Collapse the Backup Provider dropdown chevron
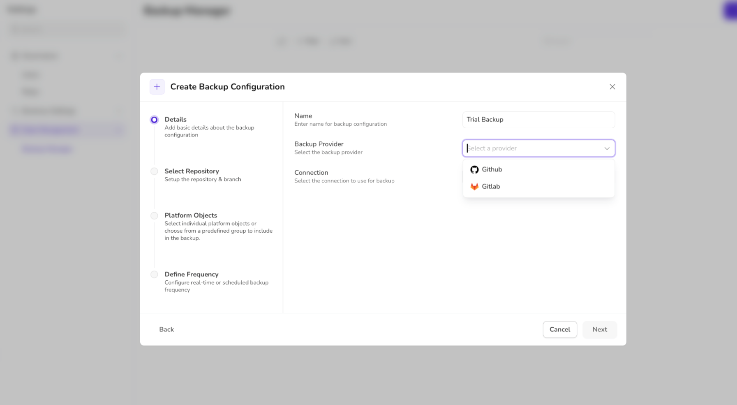The image size is (737, 405). click(x=607, y=148)
